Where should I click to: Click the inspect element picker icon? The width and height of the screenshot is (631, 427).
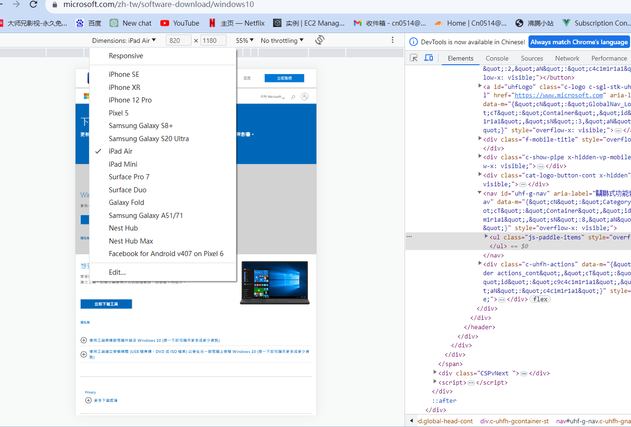click(x=413, y=58)
